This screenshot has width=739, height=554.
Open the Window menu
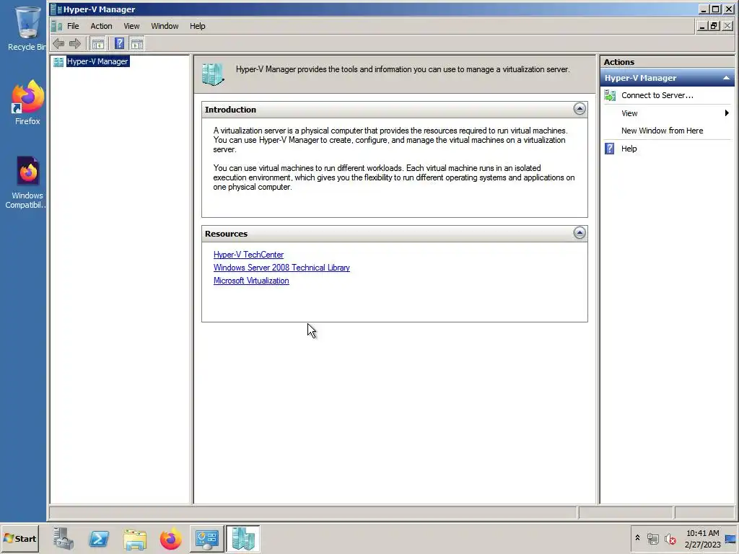point(165,26)
